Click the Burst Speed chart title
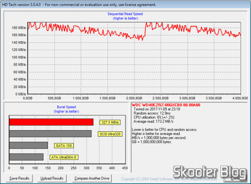251x184 pixels. [x=66, y=107]
